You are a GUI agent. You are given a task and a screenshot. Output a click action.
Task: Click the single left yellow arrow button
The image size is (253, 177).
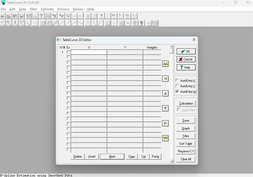pos(165,79)
